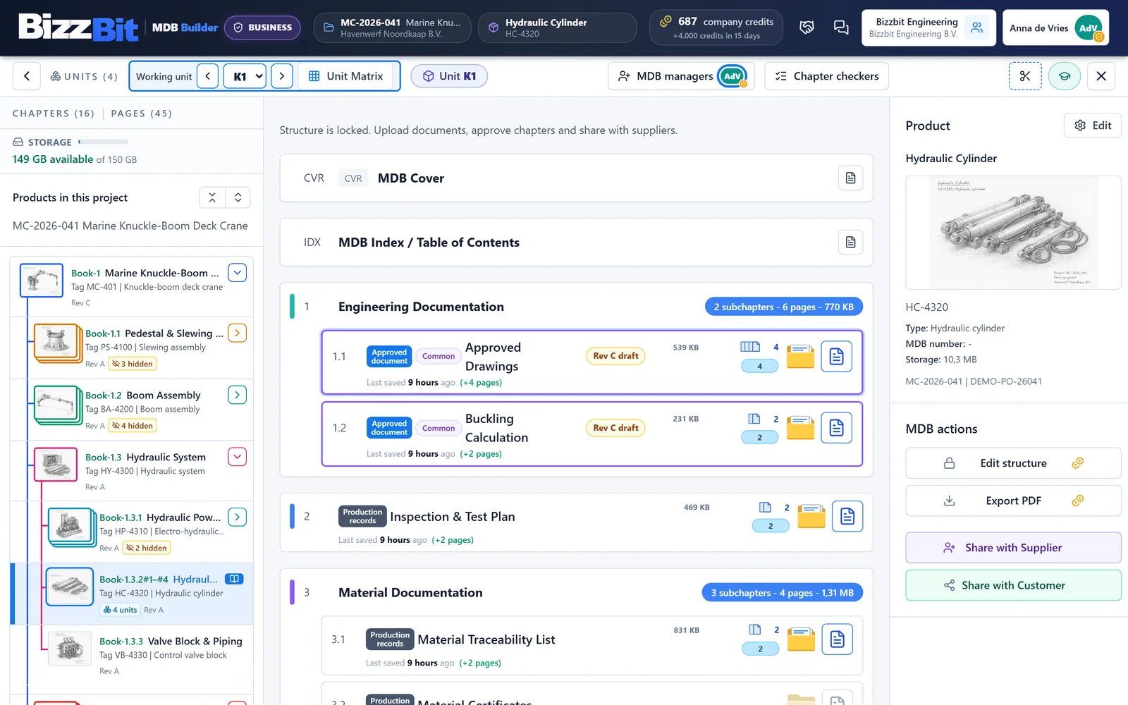Open document icon for Inspection & Test Plan
The width and height of the screenshot is (1128, 705).
click(847, 516)
